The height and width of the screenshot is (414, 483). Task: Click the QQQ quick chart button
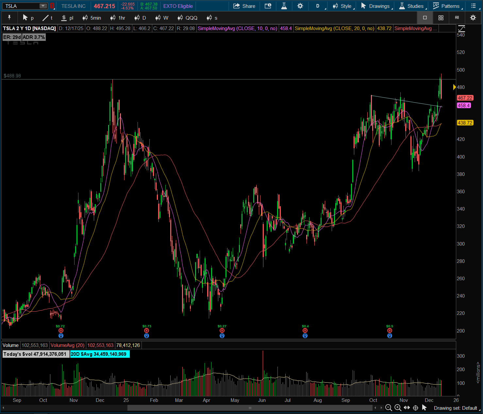point(188,18)
